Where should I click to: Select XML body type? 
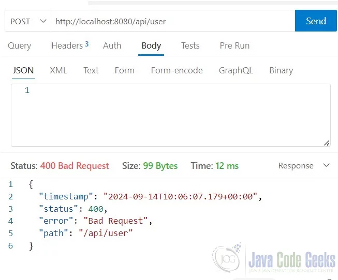point(58,70)
